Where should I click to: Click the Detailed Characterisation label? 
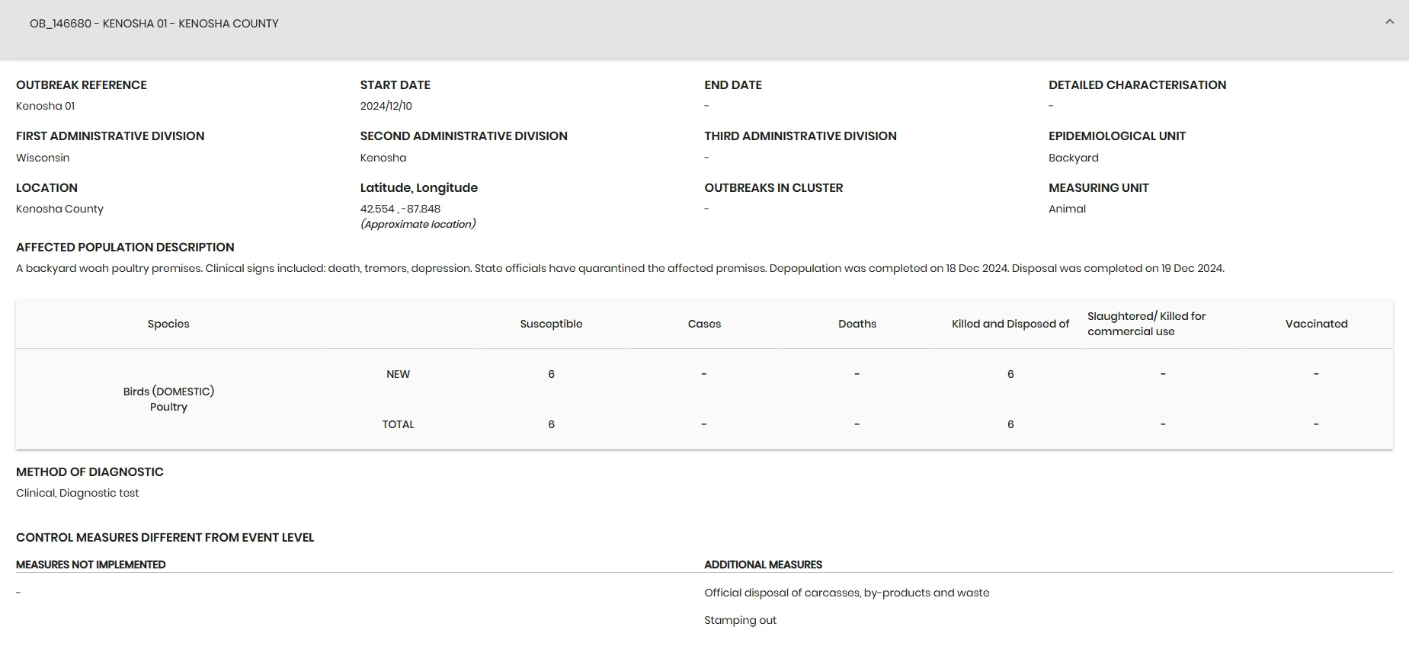[x=1137, y=85]
